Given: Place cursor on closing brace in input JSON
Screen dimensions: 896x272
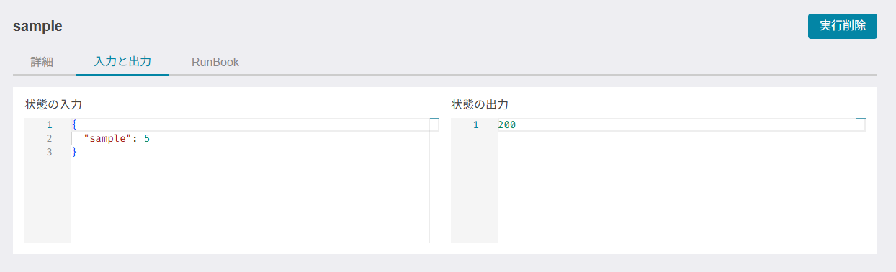Looking at the screenshot, I should [74, 151].
